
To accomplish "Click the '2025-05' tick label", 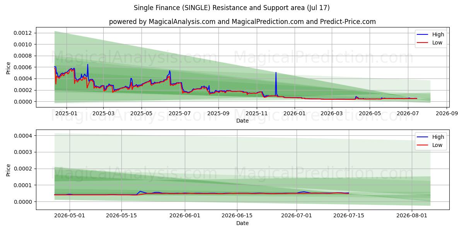I will coord(142,114).
